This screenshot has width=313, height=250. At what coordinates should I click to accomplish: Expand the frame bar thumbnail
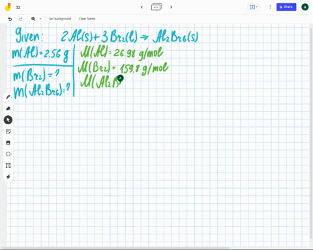tap(156, 7)
